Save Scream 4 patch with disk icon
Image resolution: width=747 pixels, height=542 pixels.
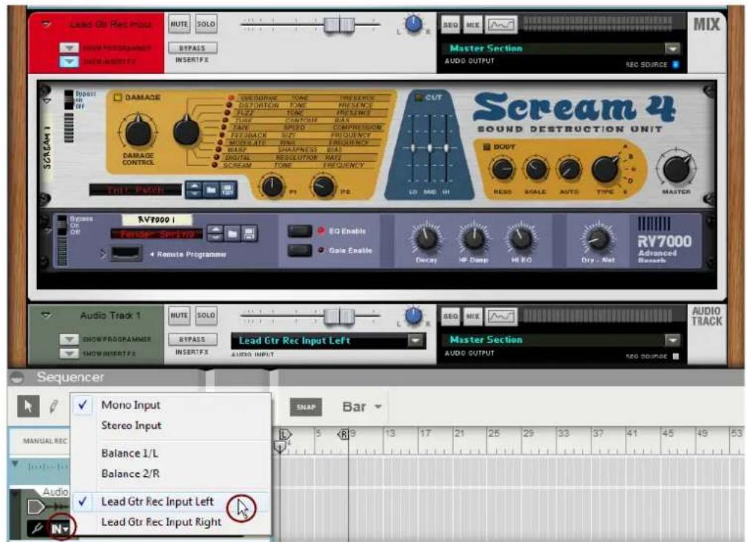[x=227, y=190]
